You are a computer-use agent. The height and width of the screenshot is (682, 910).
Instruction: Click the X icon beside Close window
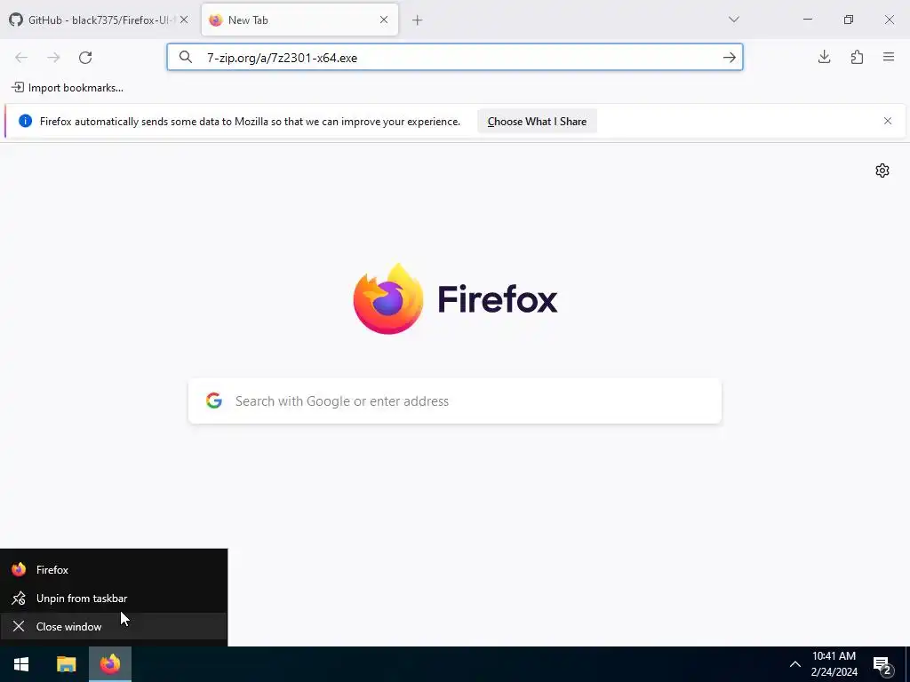(19, 626)
